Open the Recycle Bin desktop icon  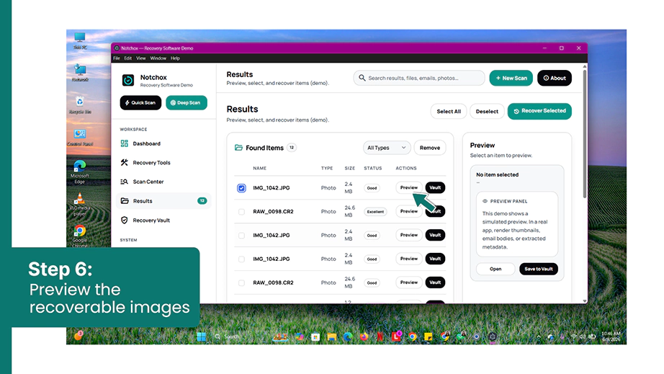point(80,105)
